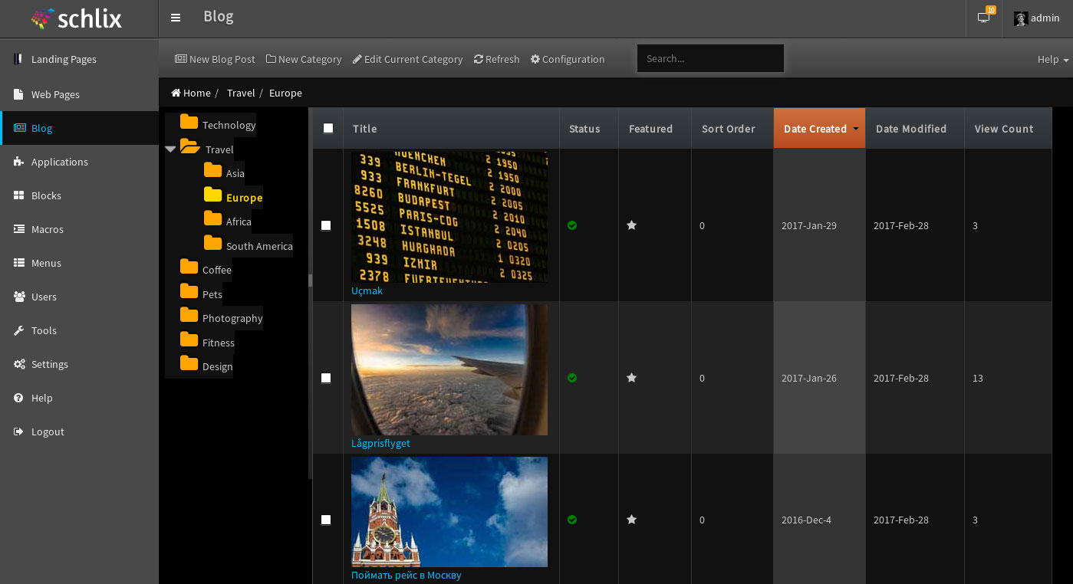This screenshot has height=584, width=1073.
Task: Click into the Search input field
Action: tap(710, 58)
